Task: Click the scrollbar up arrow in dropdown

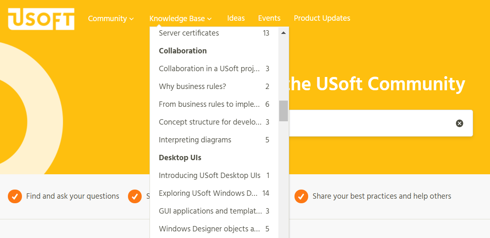Action: point(283,33)
